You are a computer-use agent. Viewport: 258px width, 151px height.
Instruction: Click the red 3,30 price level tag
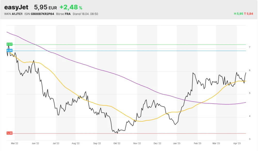[x=9, y=133]
